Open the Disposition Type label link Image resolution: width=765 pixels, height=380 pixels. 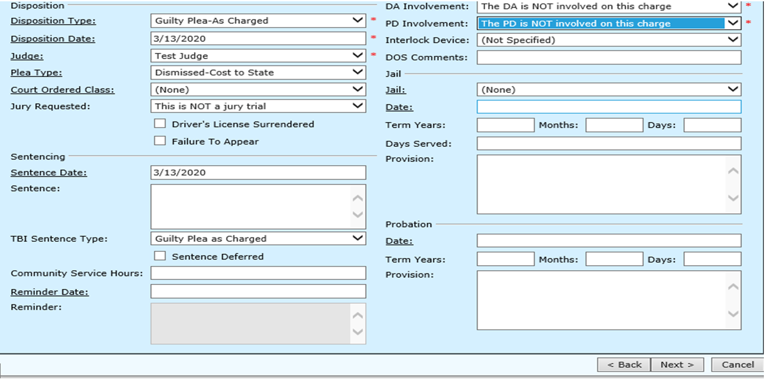coord(53,21)
